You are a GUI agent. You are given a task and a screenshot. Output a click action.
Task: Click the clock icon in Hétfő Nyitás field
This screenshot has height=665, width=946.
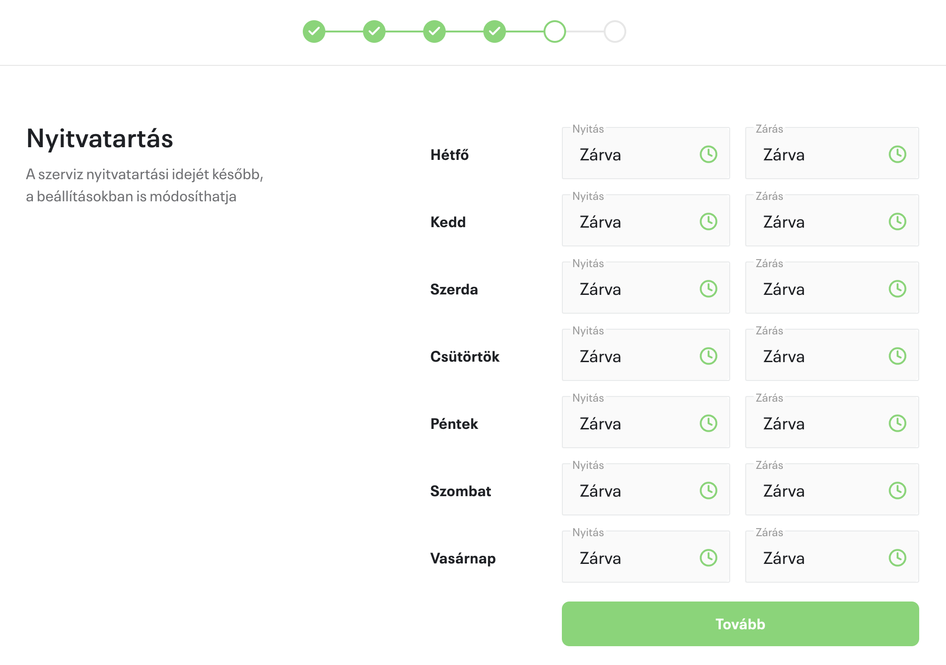(708, 154)
